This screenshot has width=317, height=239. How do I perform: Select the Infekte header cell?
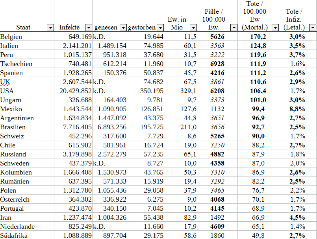73,16
